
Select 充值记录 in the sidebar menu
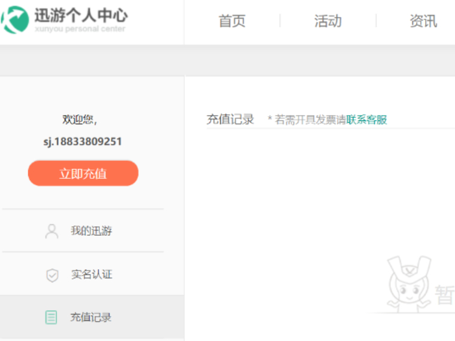click(92, 317)
